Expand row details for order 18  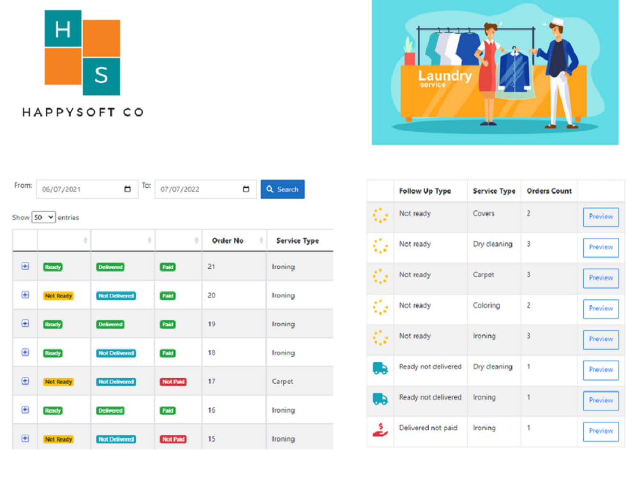26,352
